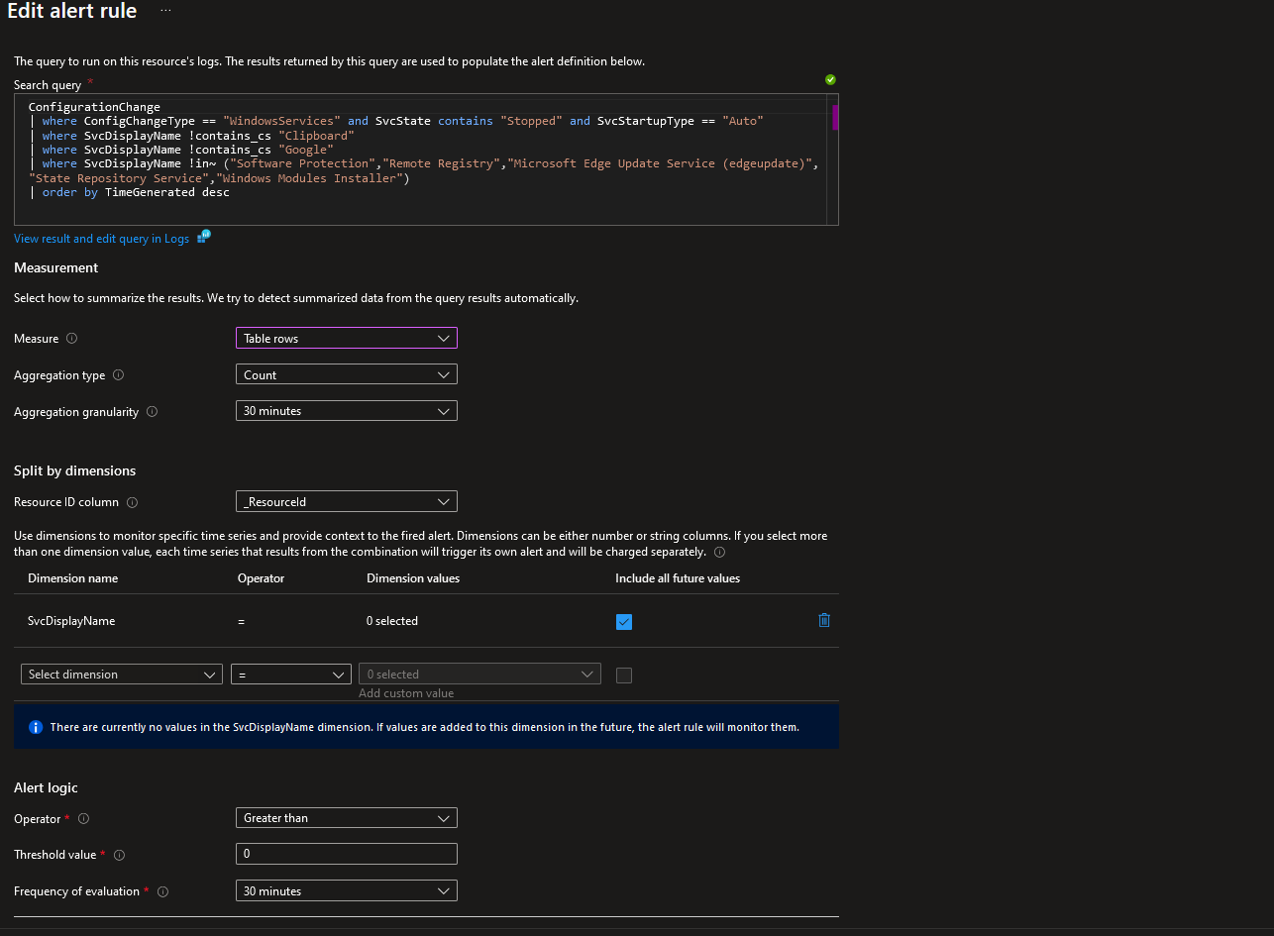Click the '0 selected' value in SvcDisplayName row

click(x=392, y=621)
